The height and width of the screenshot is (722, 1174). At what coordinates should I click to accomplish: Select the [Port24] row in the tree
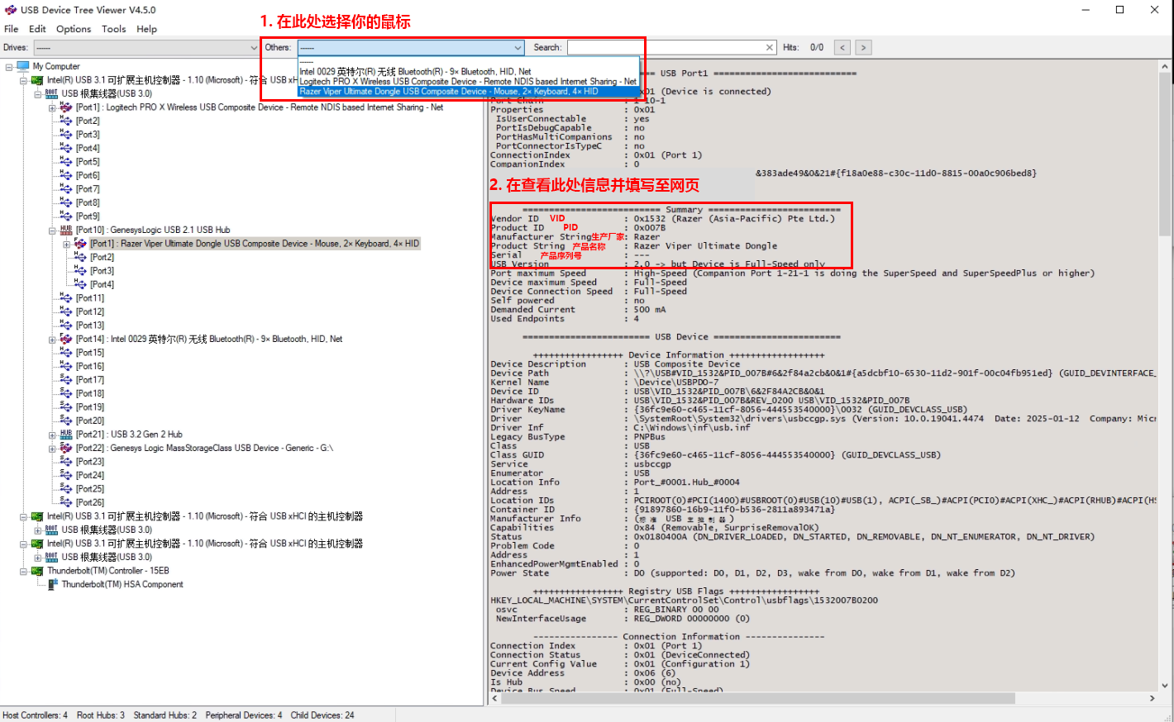pyautogui.click(x=90, y=475)
